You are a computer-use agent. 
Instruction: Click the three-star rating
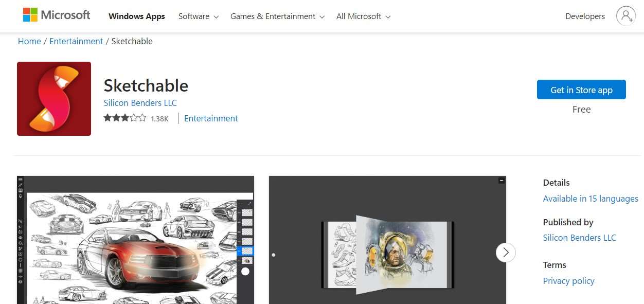click(124, 118)
